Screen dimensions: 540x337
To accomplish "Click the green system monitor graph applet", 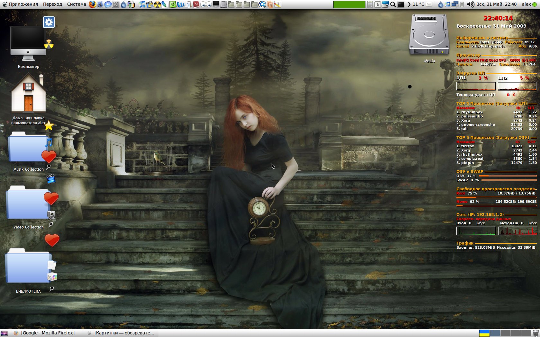I will click(x=349, y=4).
